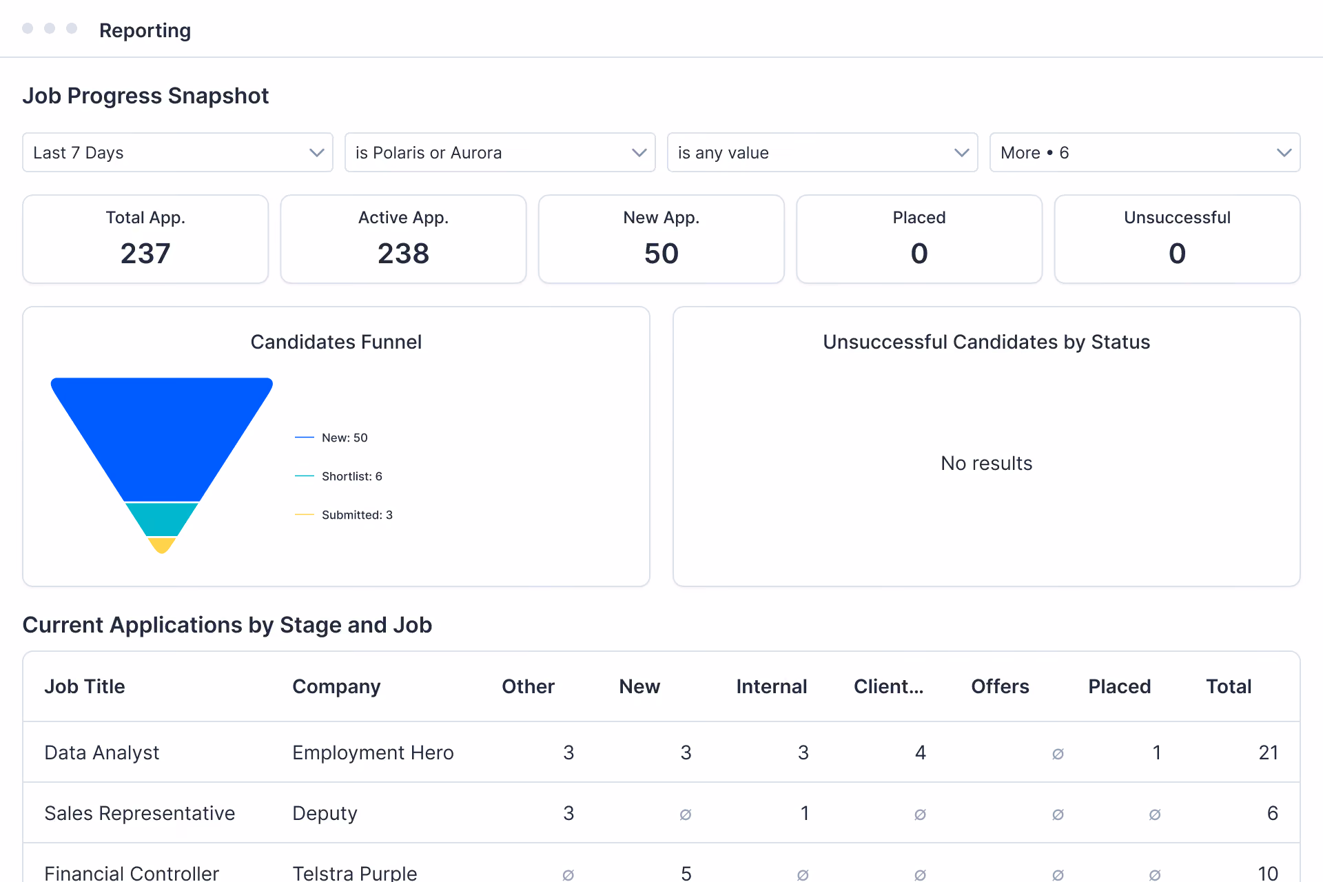
Task: Click Data Analyst's Total value 21
Action: point(1268,752)
